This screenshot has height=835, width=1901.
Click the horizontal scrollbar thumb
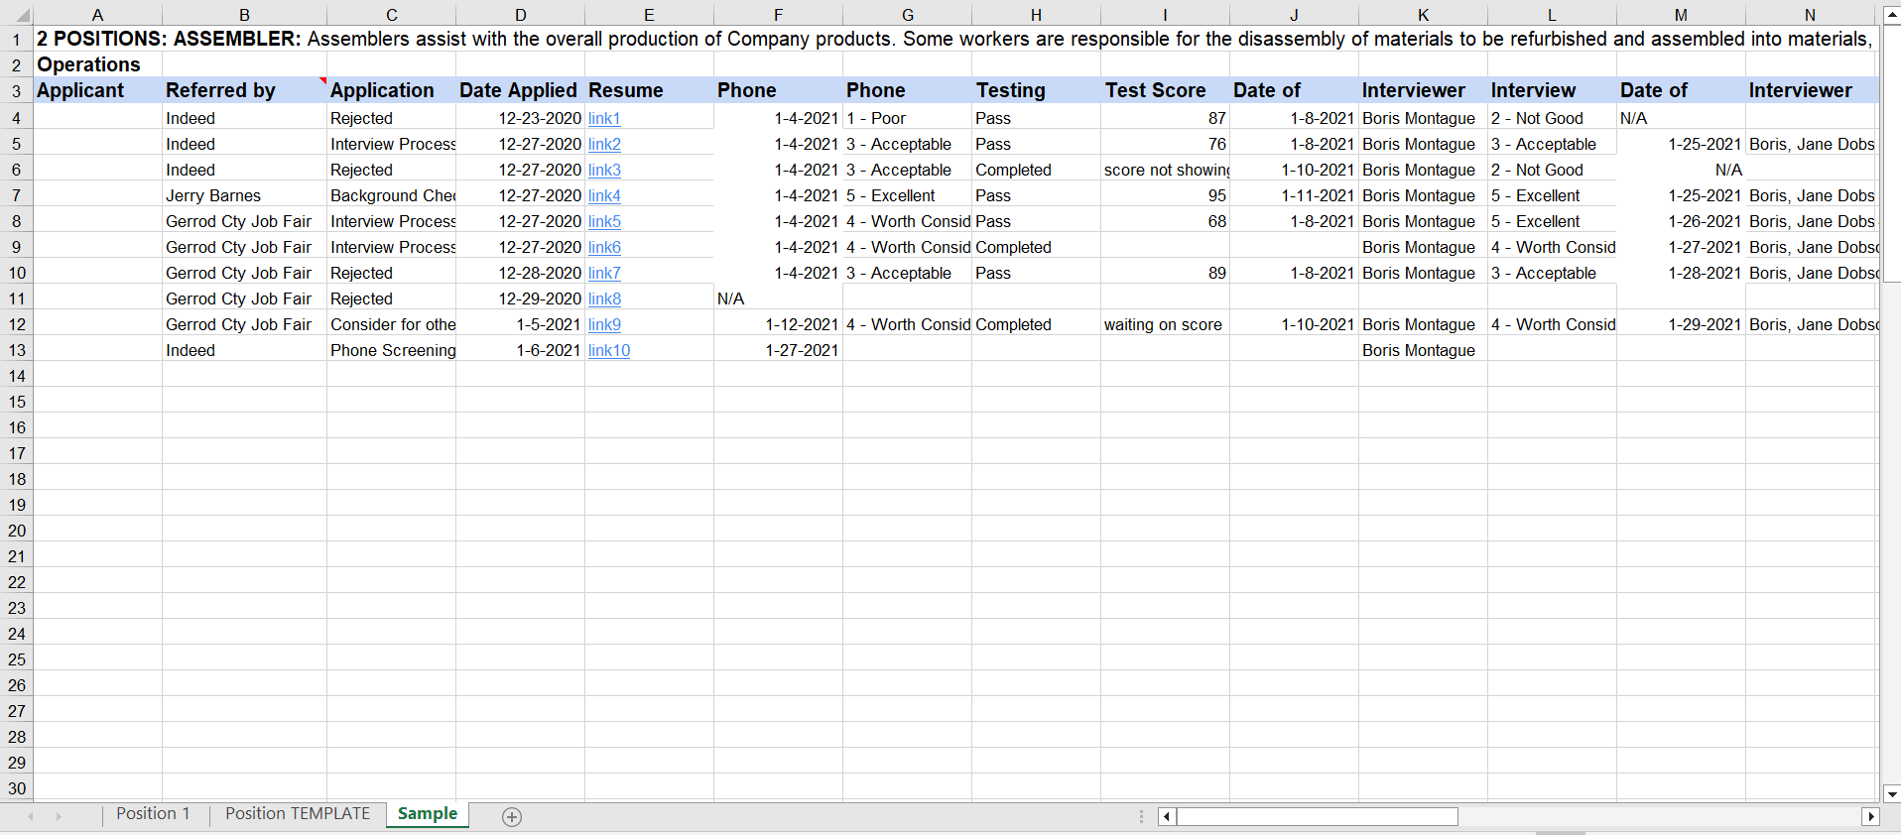pyautogui.click(x=1318, y=816)
